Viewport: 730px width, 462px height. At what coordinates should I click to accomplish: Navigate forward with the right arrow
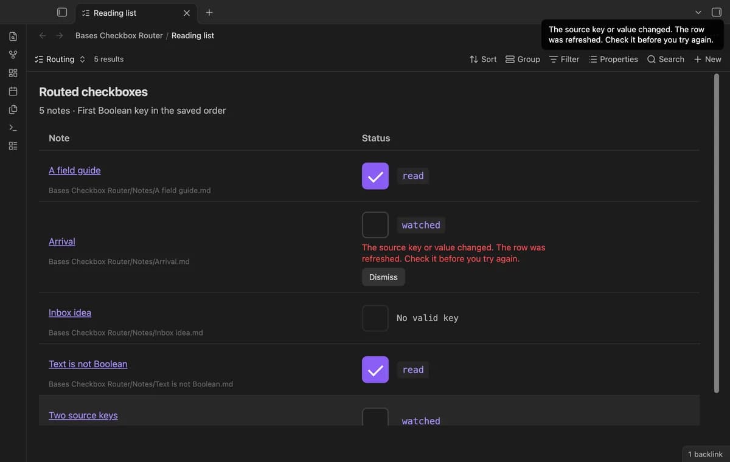coord(60,35)
